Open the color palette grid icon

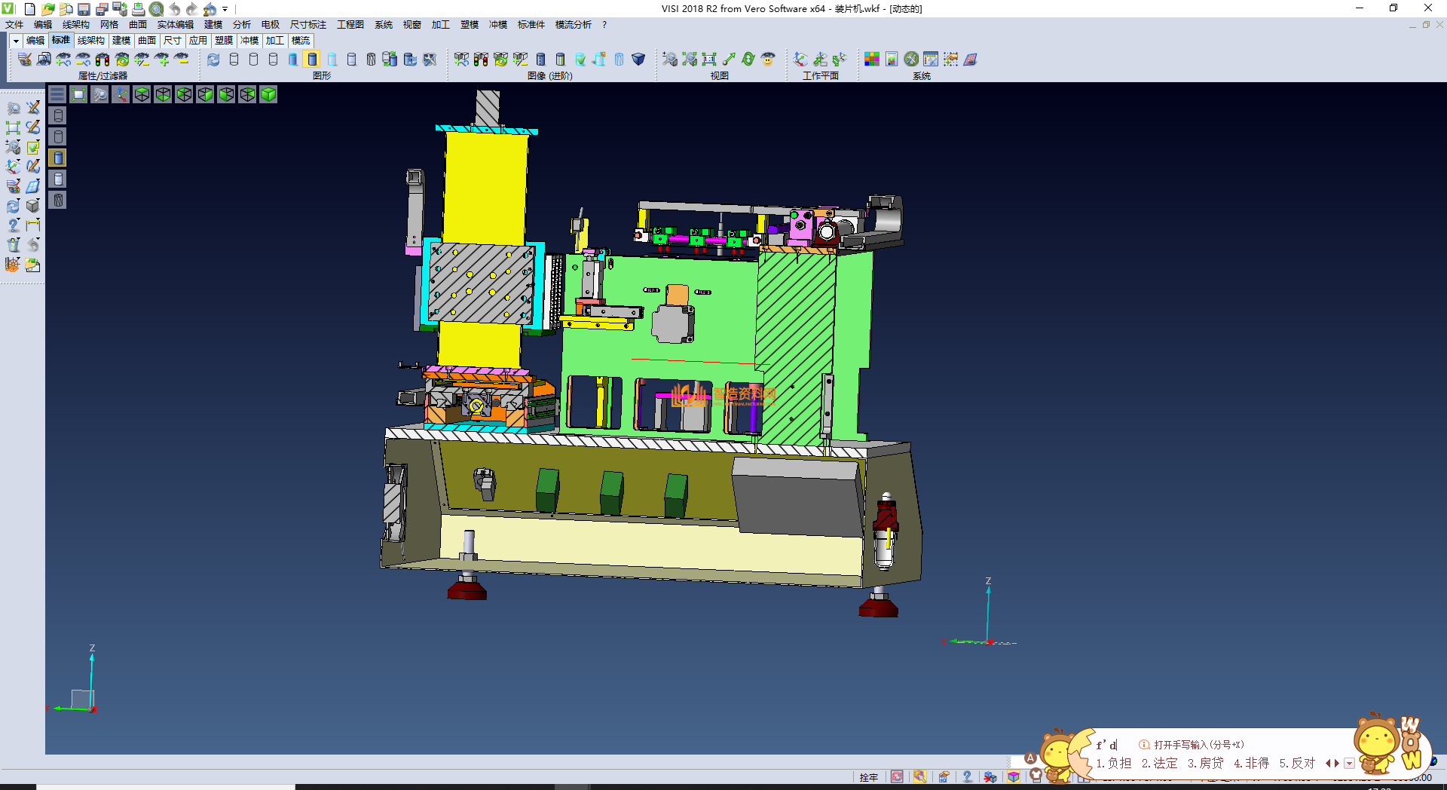(x=871, y=59)
